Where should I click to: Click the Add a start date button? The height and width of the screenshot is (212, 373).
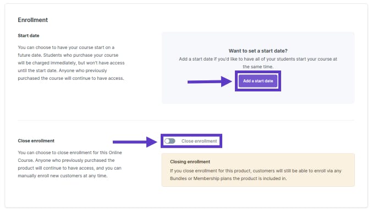pyautogui.click(x=258, y=81)
